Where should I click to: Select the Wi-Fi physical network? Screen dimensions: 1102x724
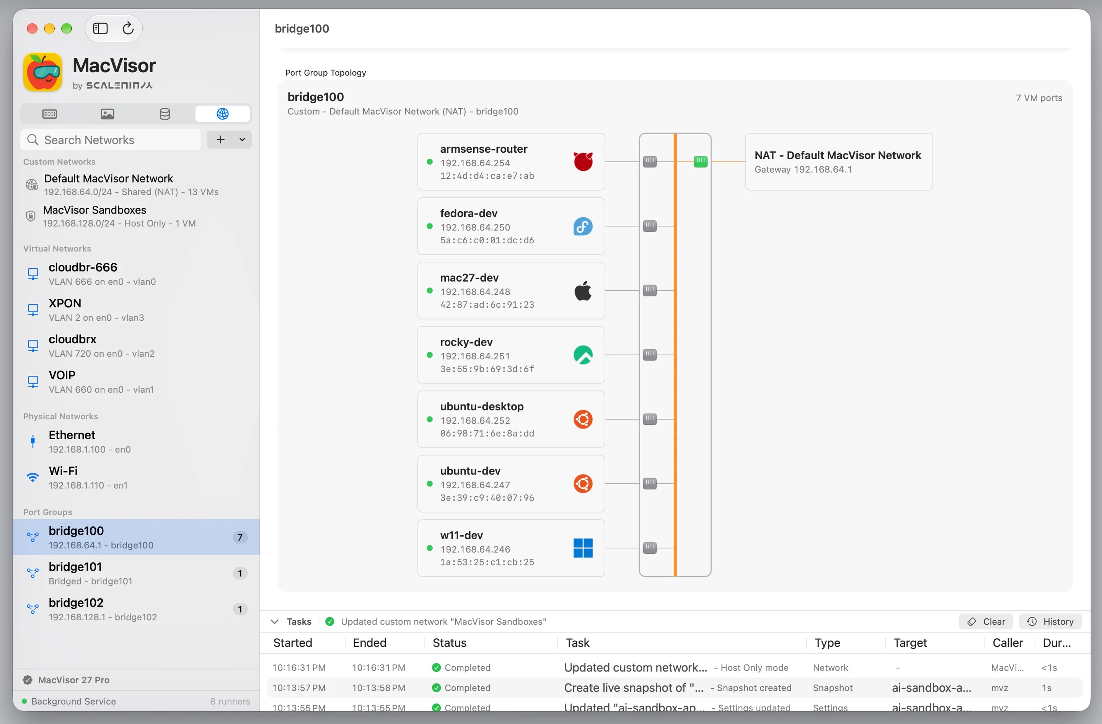coord(136,477)
